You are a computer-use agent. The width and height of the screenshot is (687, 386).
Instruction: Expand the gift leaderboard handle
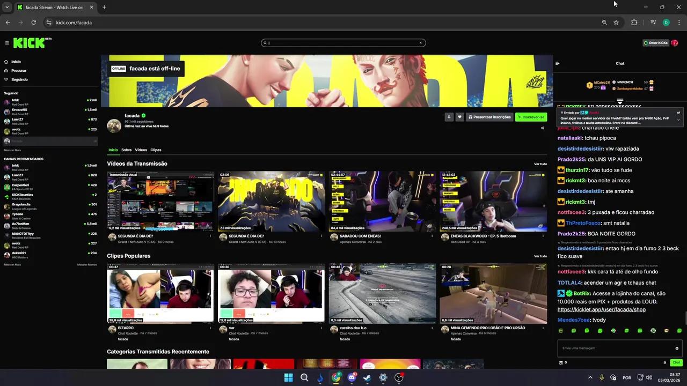(x=620, y=101)
